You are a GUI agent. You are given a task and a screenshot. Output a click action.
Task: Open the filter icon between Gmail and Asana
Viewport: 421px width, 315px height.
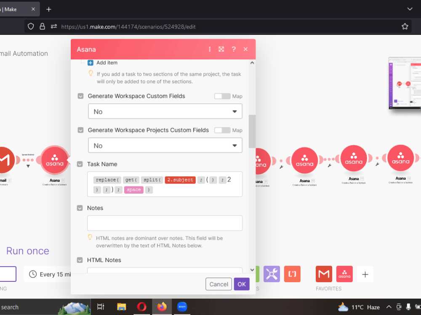coord(28,166)
